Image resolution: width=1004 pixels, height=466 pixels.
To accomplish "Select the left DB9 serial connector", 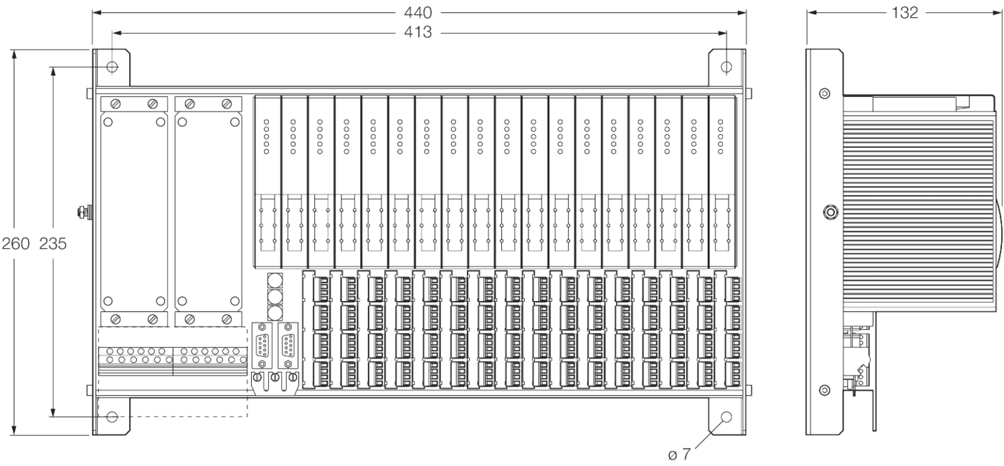I will pyautogui.click(x=261, y=342).
